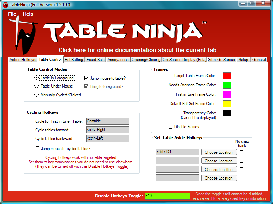
Task: Open the Sit-n-Go Sensei tab
Action: pos(221,60)
